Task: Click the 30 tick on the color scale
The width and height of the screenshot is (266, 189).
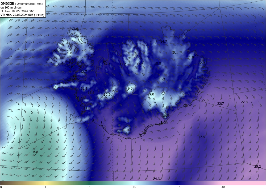Action: tap(223, 187)
